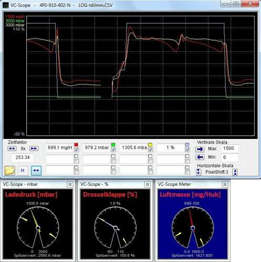The image size is (261, 262).
Task: Increase Zeitfaktor with right double-arrow
Action: click(34, 148)
